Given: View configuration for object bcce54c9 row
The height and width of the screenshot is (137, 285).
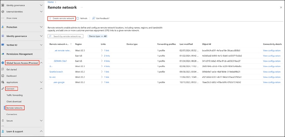Looking at the screenshot, I should click(272, 50).
